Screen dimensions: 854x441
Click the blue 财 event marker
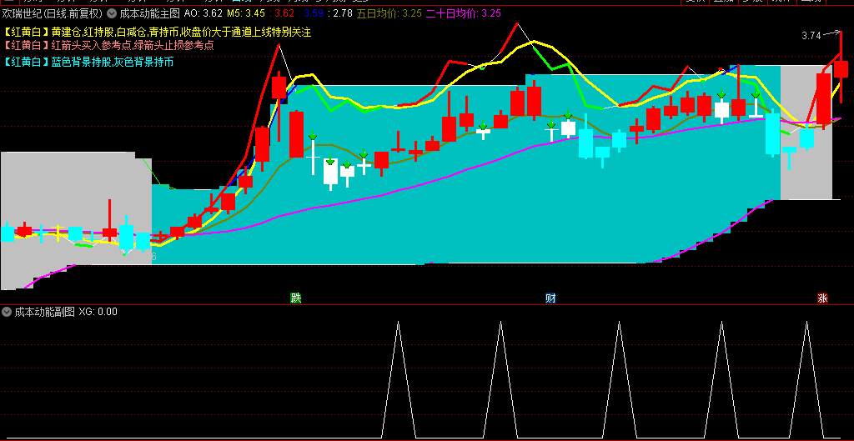[x=550, y=298]
